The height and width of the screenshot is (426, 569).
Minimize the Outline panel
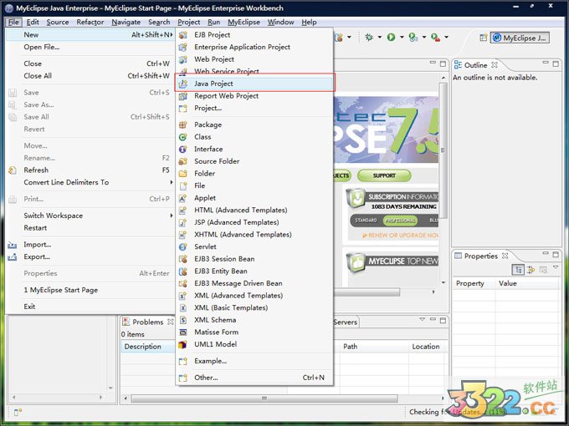tap(546, 63)
